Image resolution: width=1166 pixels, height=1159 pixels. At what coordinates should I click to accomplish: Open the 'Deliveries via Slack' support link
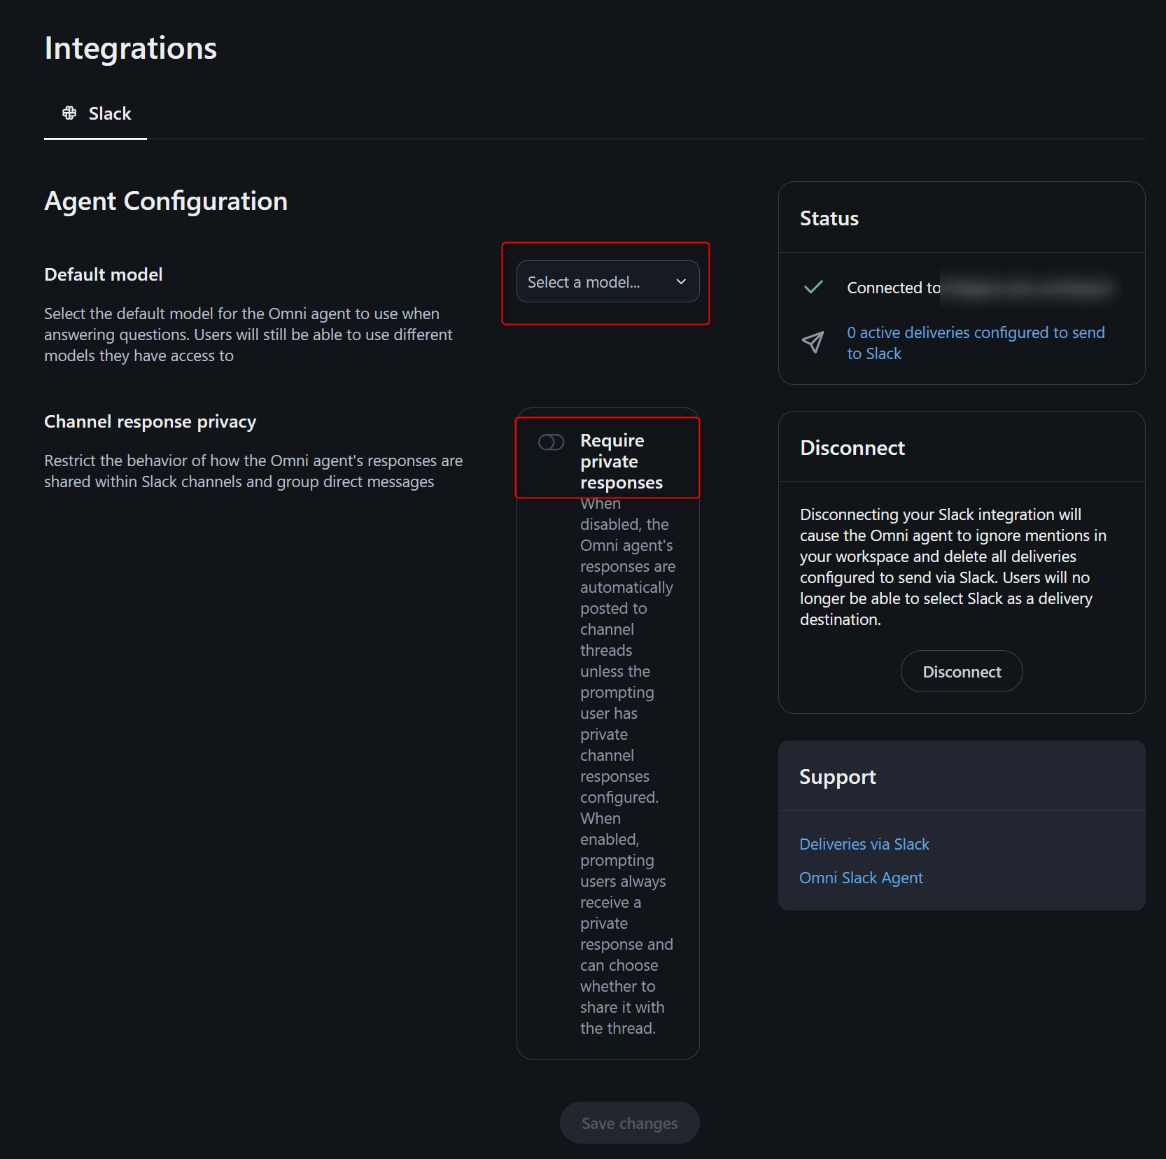click(864, 844)
